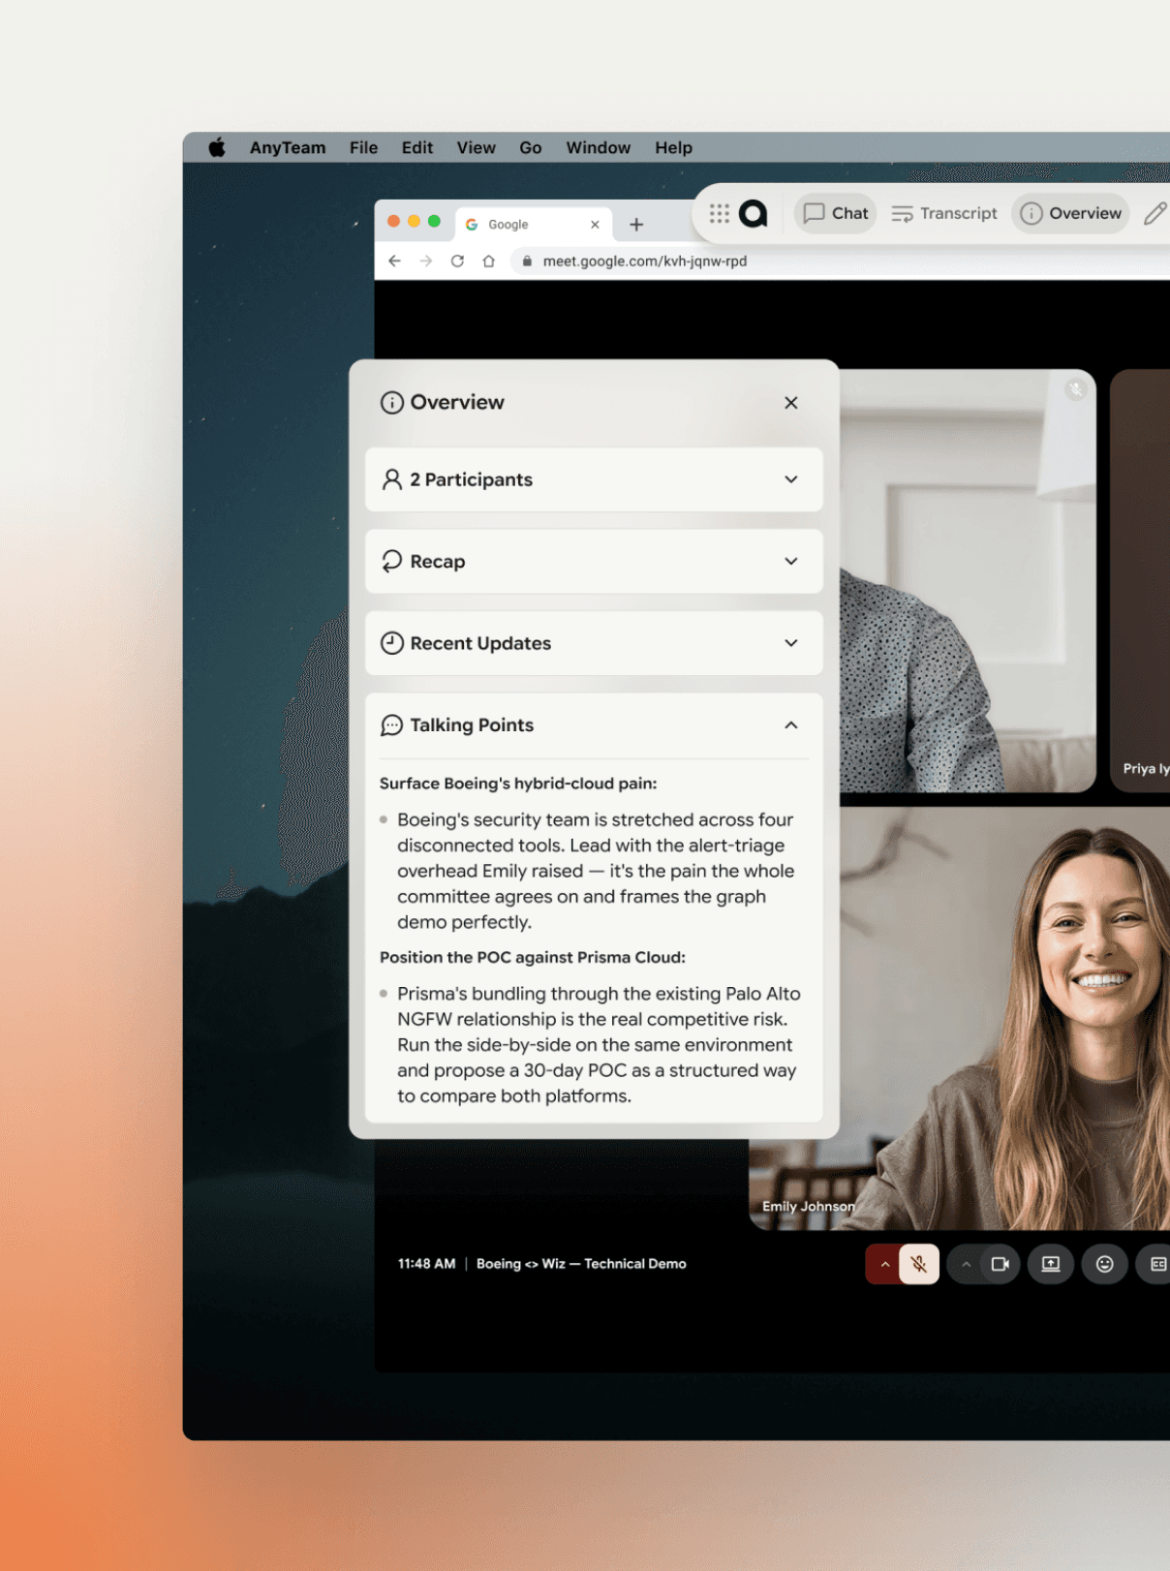Toggle closed captions in Meet
The height and width of the screenshot is (1571, 1170).
click(1156, 1264)
